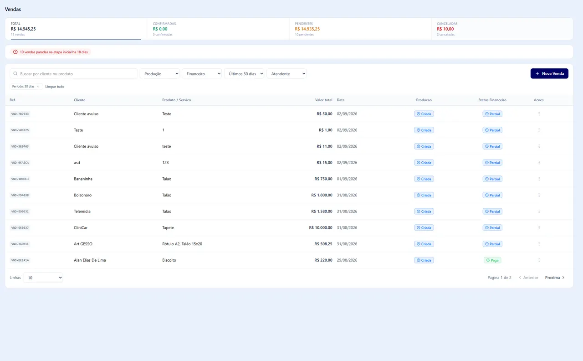583x361 pixels.
Task: Show actions for the Art GESSO sale
Action: click(539, 244)
